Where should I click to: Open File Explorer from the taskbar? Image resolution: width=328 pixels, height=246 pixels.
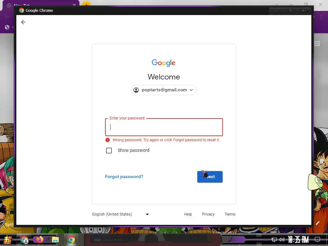tap(55, 240)
